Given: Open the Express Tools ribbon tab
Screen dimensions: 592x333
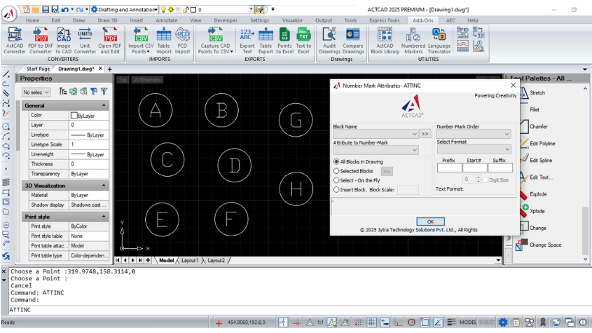Looking at the screenshot, I should pos(385,20).
